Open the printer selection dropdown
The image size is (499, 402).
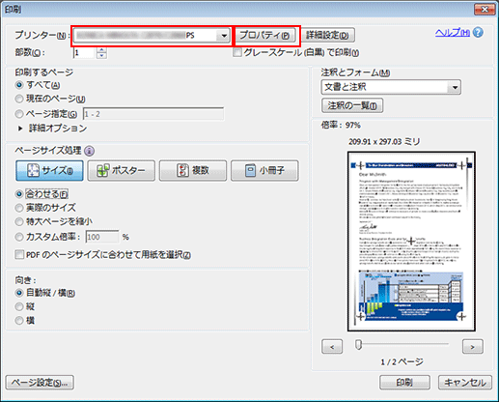coord(223,36)
